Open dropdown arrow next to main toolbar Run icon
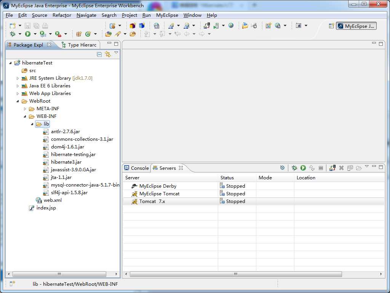 pos(35,34)
